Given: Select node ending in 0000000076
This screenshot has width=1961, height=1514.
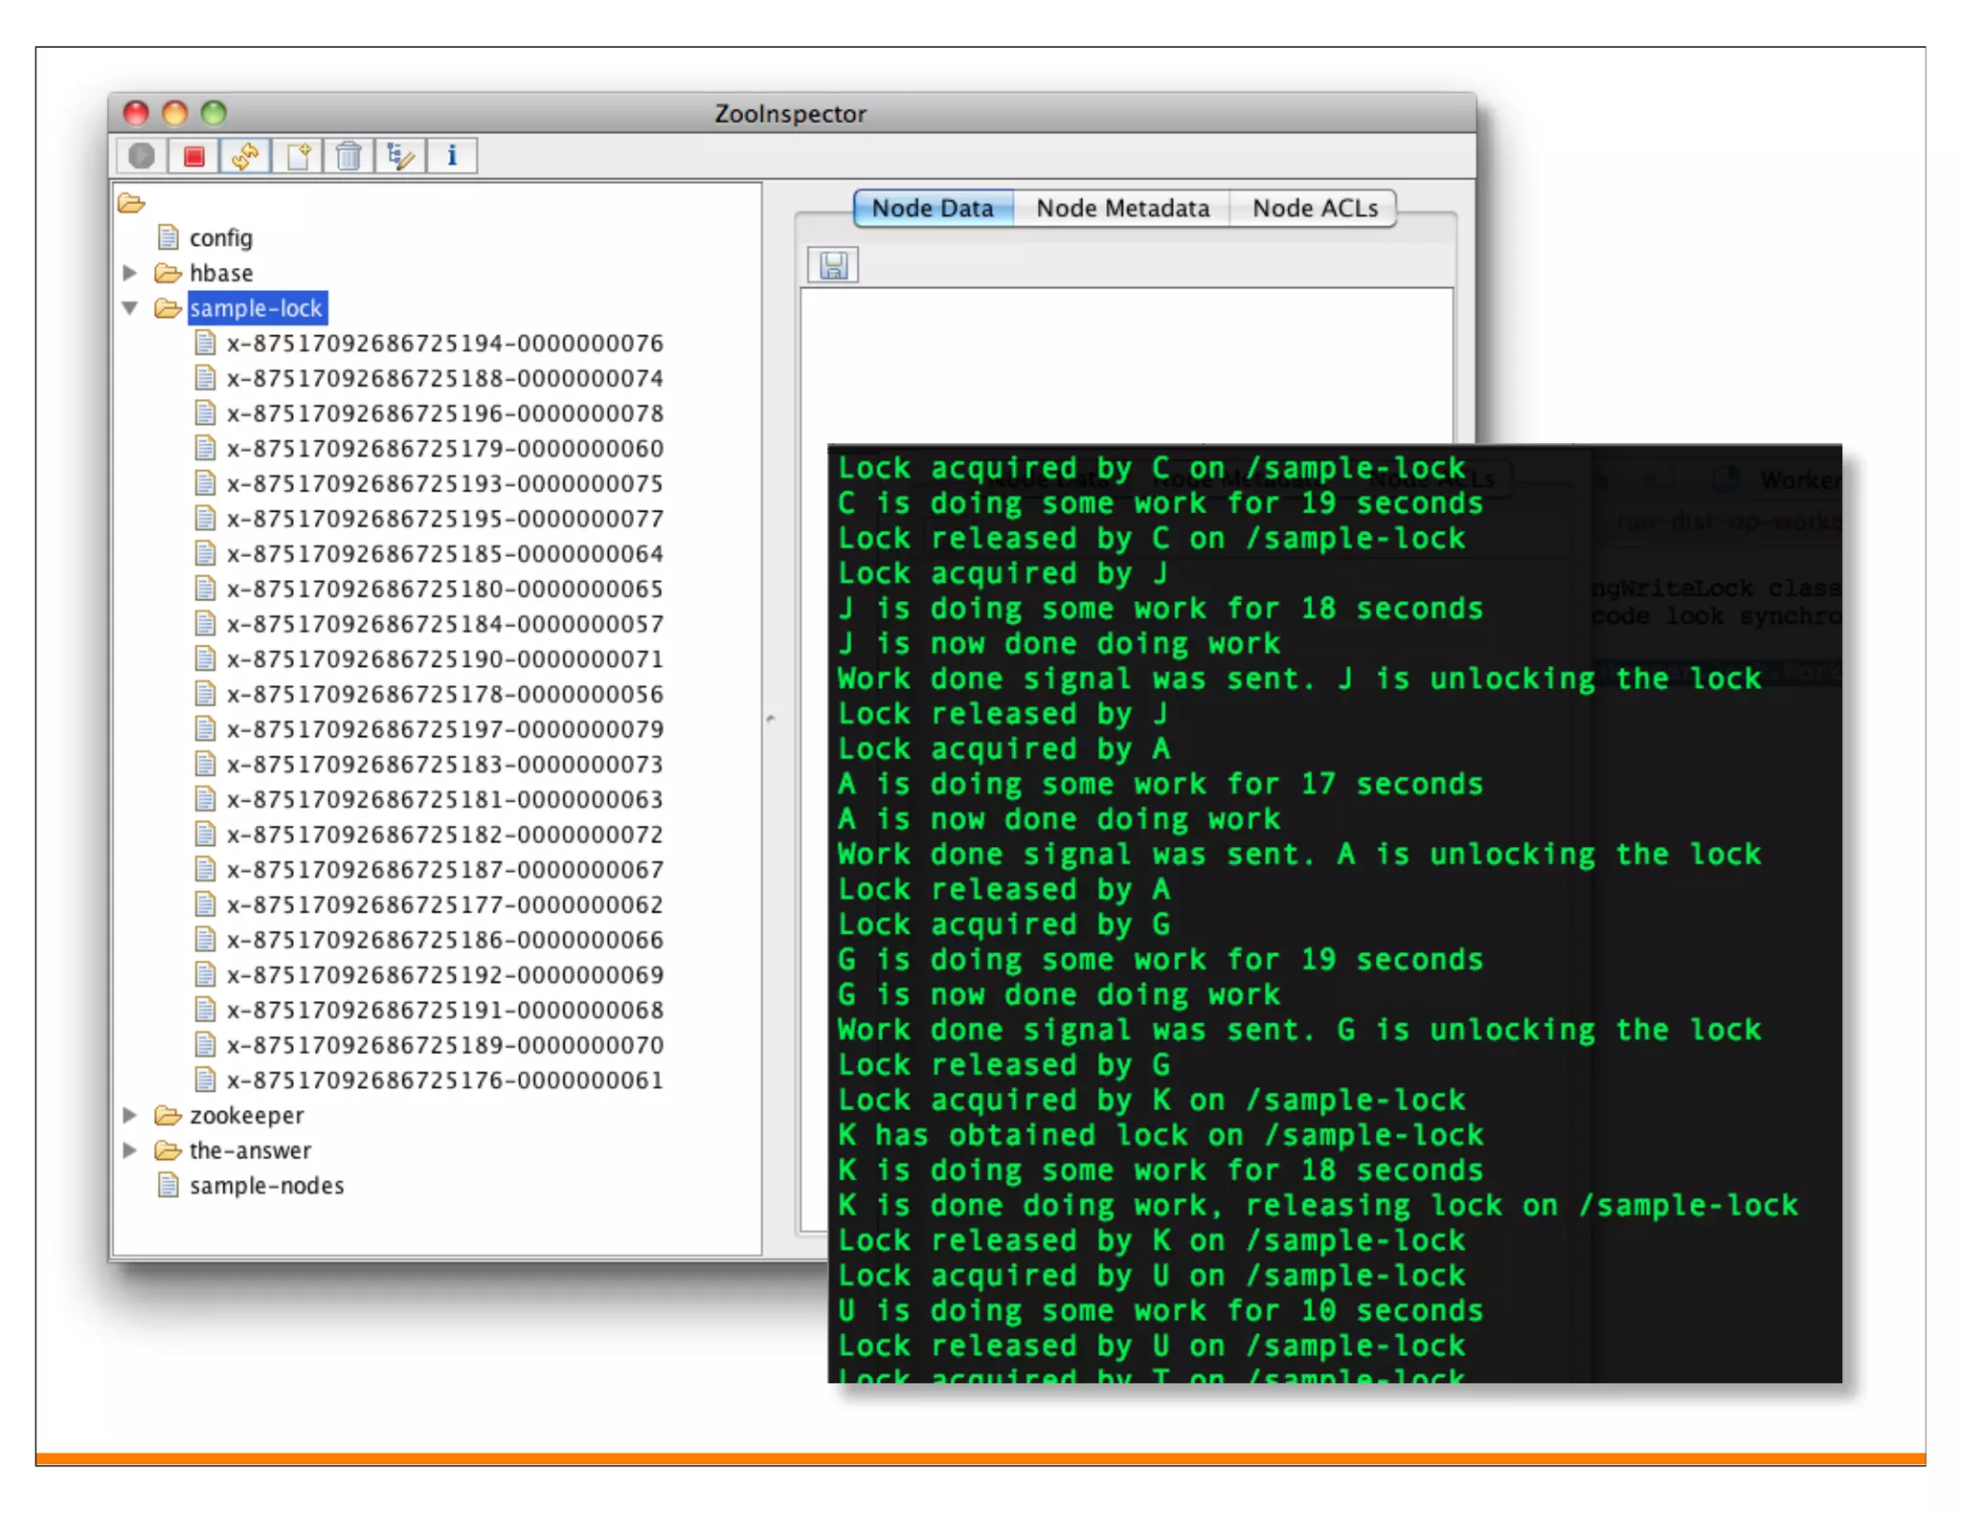Looking at the screenshot, I should (444, 344).
